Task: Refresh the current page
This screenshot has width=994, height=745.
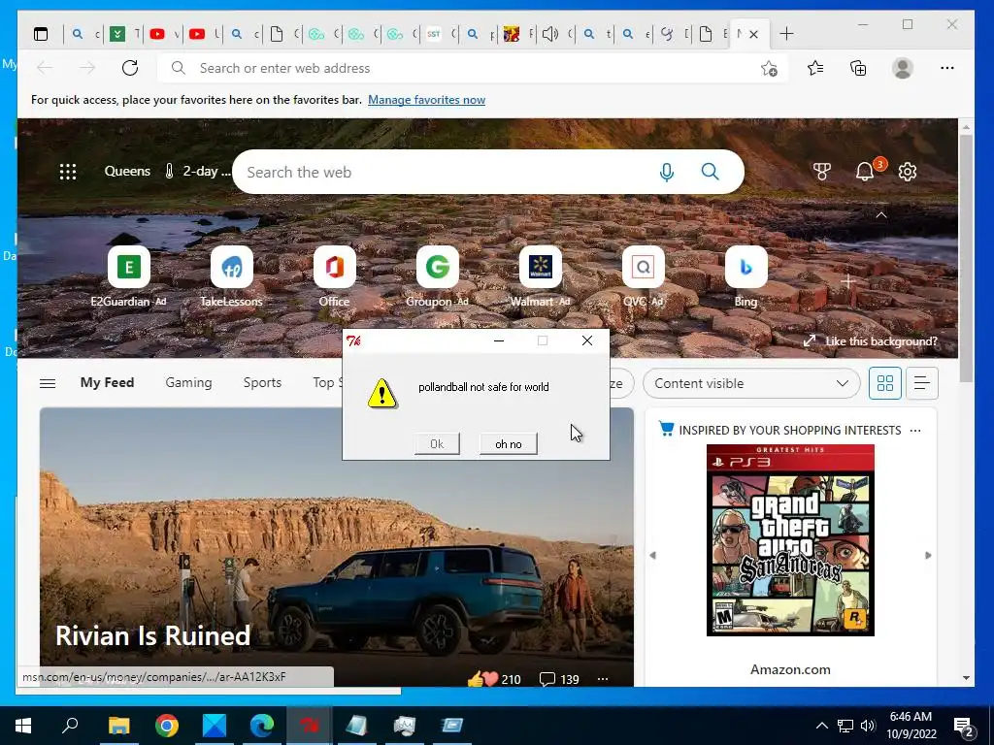Action: pyautogui.click(x=130, y=68)
